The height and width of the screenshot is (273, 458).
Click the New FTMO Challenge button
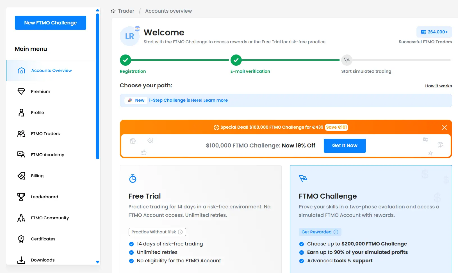[51, 23]
